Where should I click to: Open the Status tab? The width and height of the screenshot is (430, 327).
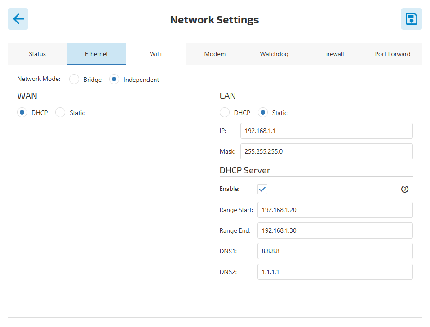[x=37, y=54]
